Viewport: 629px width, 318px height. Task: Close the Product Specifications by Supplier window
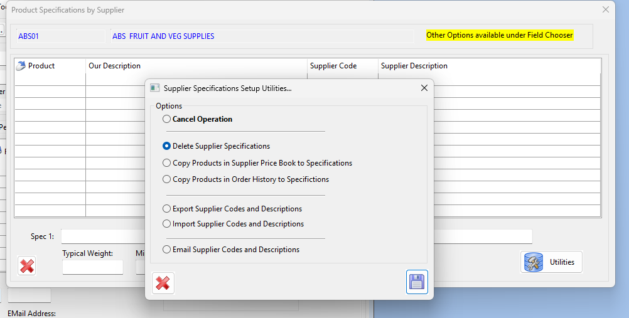point(605,9)
